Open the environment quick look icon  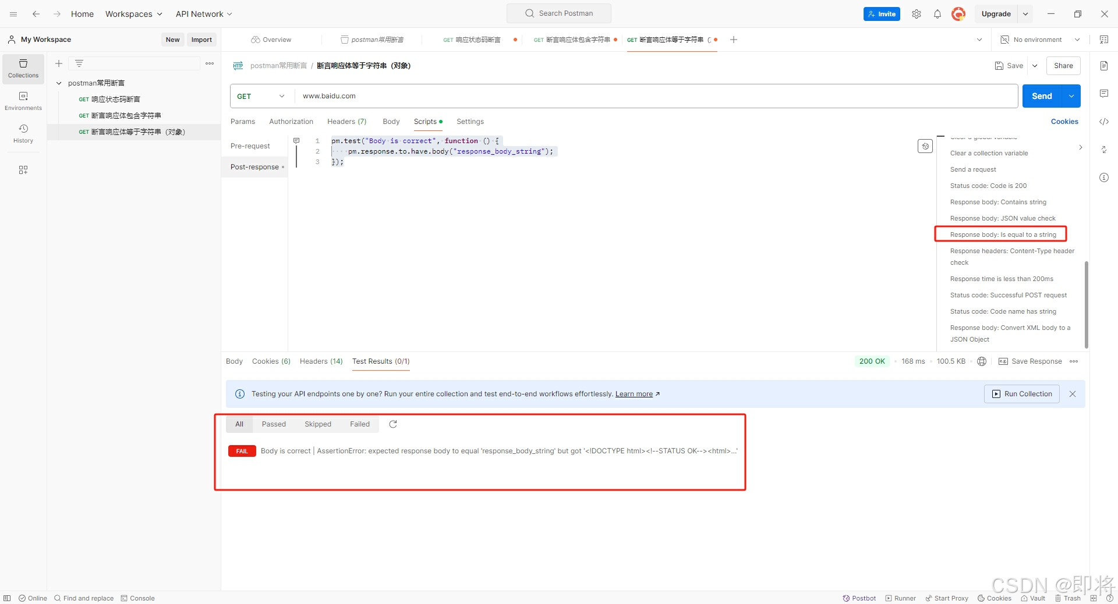[1104, 40]
